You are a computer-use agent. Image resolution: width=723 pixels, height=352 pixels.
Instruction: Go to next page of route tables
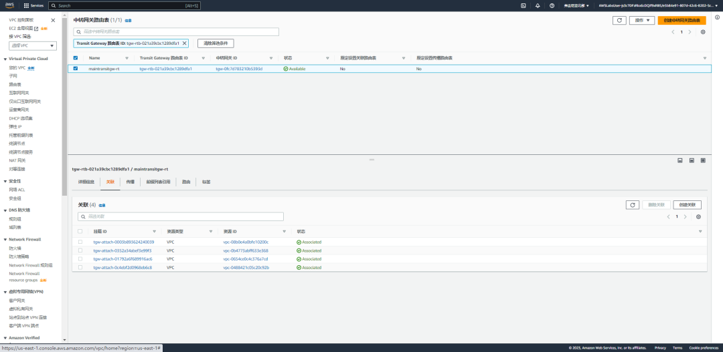(690, 32)
